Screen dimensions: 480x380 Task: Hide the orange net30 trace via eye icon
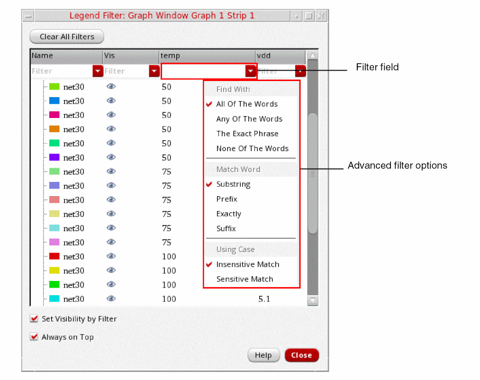click(x=111, y=129)
